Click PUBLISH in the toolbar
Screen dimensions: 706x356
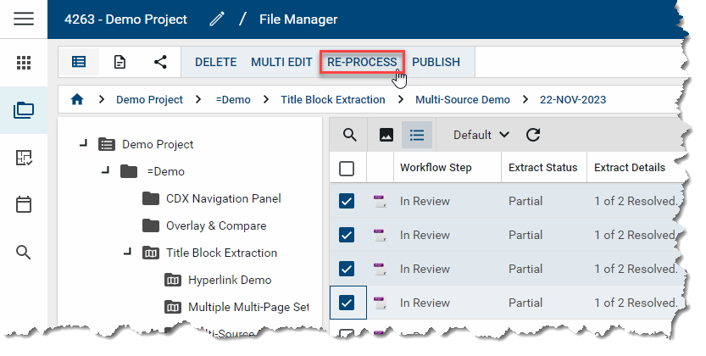(x=436, y=62)
